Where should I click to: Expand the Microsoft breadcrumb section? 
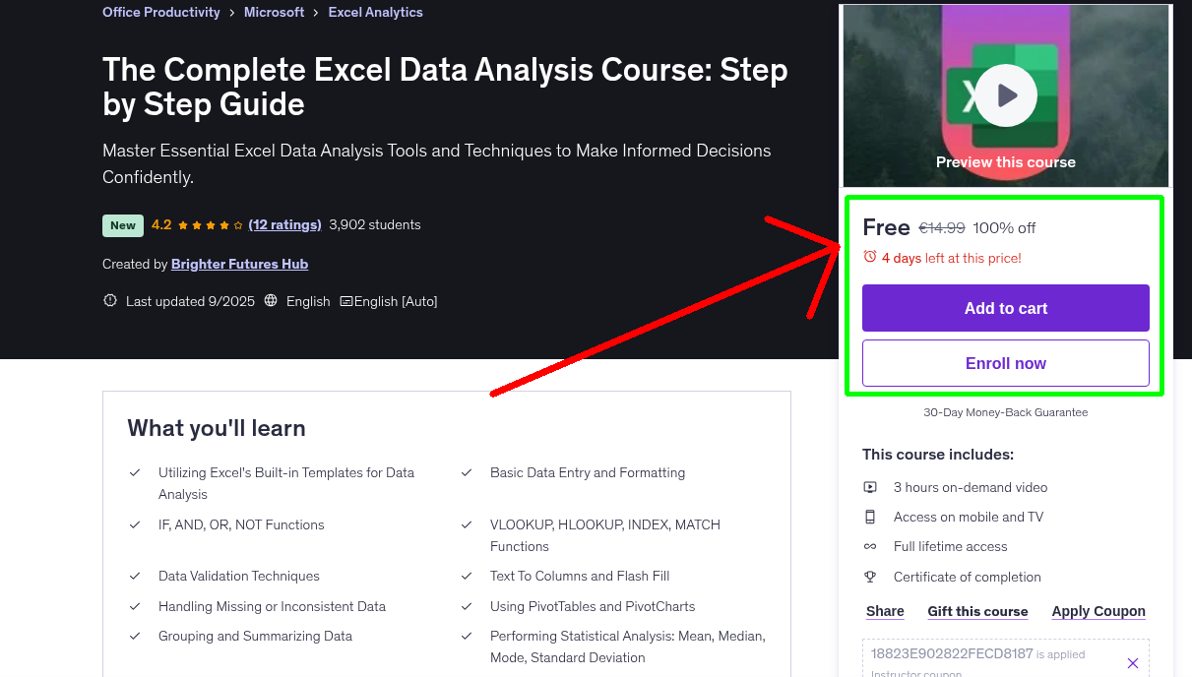[x=274, y=12]
